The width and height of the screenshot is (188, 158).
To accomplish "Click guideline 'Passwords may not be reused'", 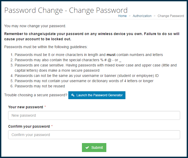I will tap(40, 86).
